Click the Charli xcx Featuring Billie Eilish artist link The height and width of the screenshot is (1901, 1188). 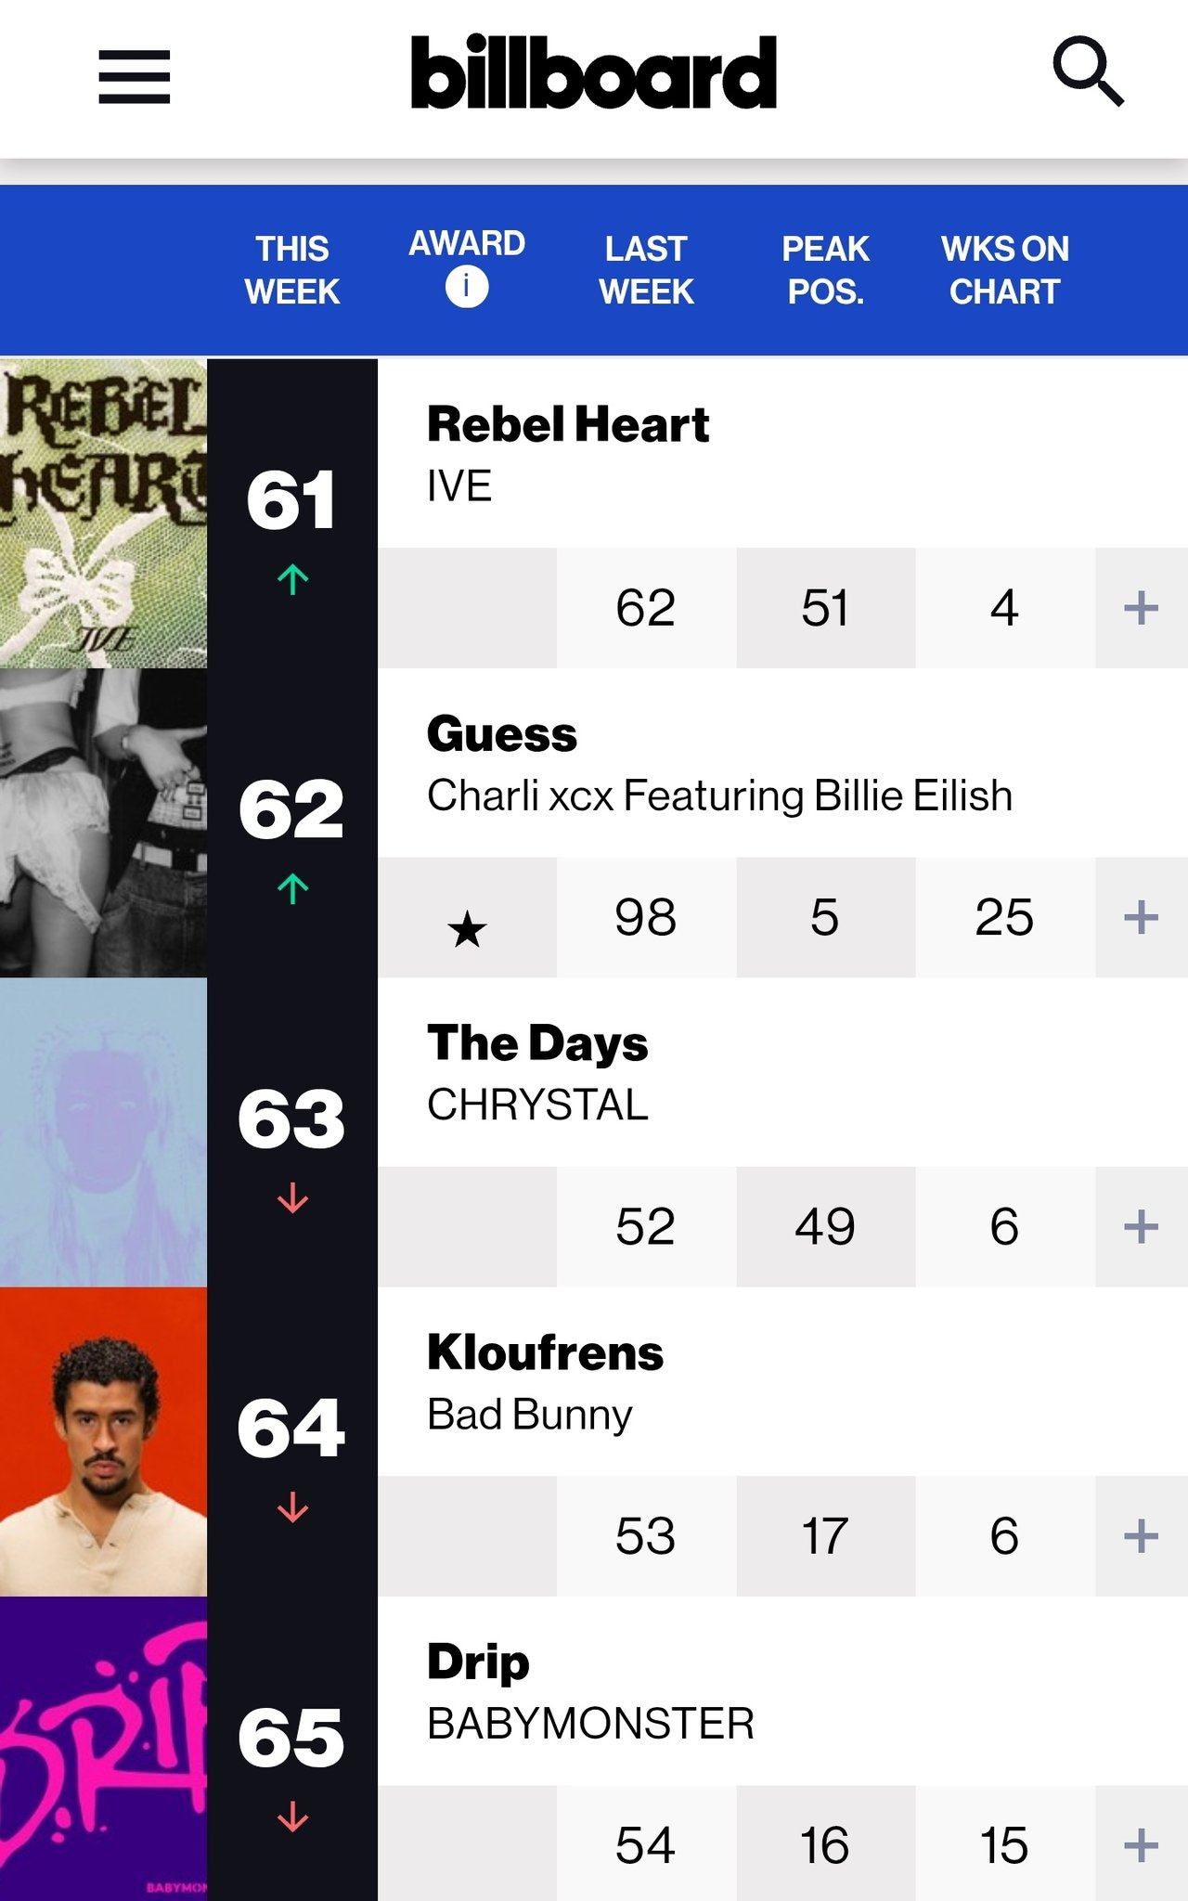(719, 795)
